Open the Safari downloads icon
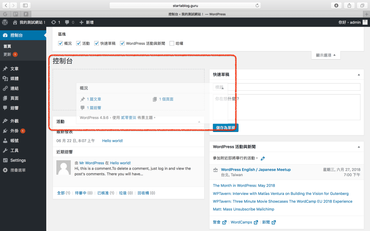The height and width of the screenshot is (231, 370). [x=336, y=5]
